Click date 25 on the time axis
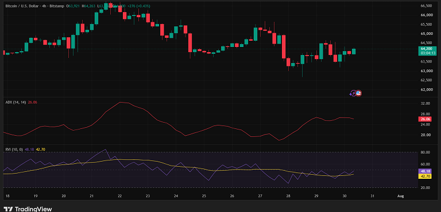441x212 pixels. pyautogui.click(x=204, y=196)
